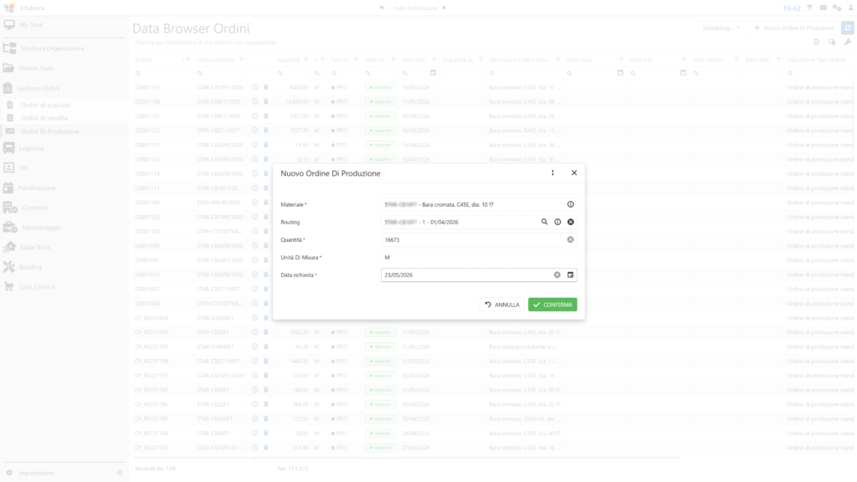
Task: Open Scheduling dropdown in header
Action: pos(721,28)
